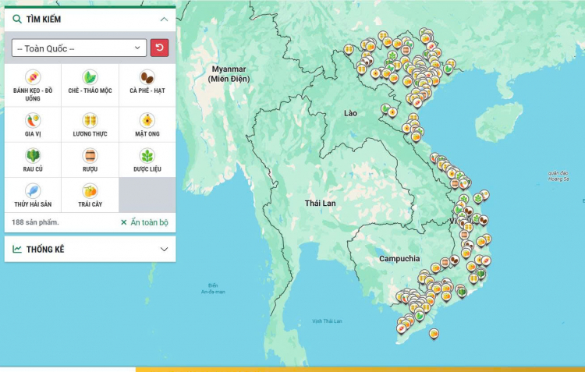Viewport: 585px width, 372px height.
Task: Filter by Thủy hải sản seafood
Action: tap(33, 191)
